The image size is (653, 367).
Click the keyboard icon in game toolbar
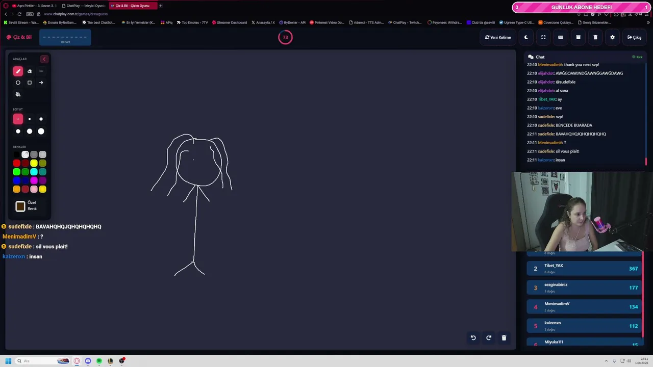coord(561,37)
